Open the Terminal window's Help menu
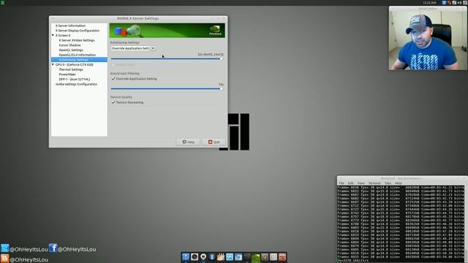The width and height of the screenshot is (468, 263). [x=399, y=183]
